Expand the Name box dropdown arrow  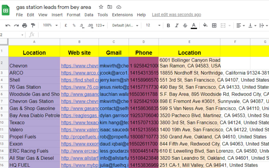[x=22, y=35]
